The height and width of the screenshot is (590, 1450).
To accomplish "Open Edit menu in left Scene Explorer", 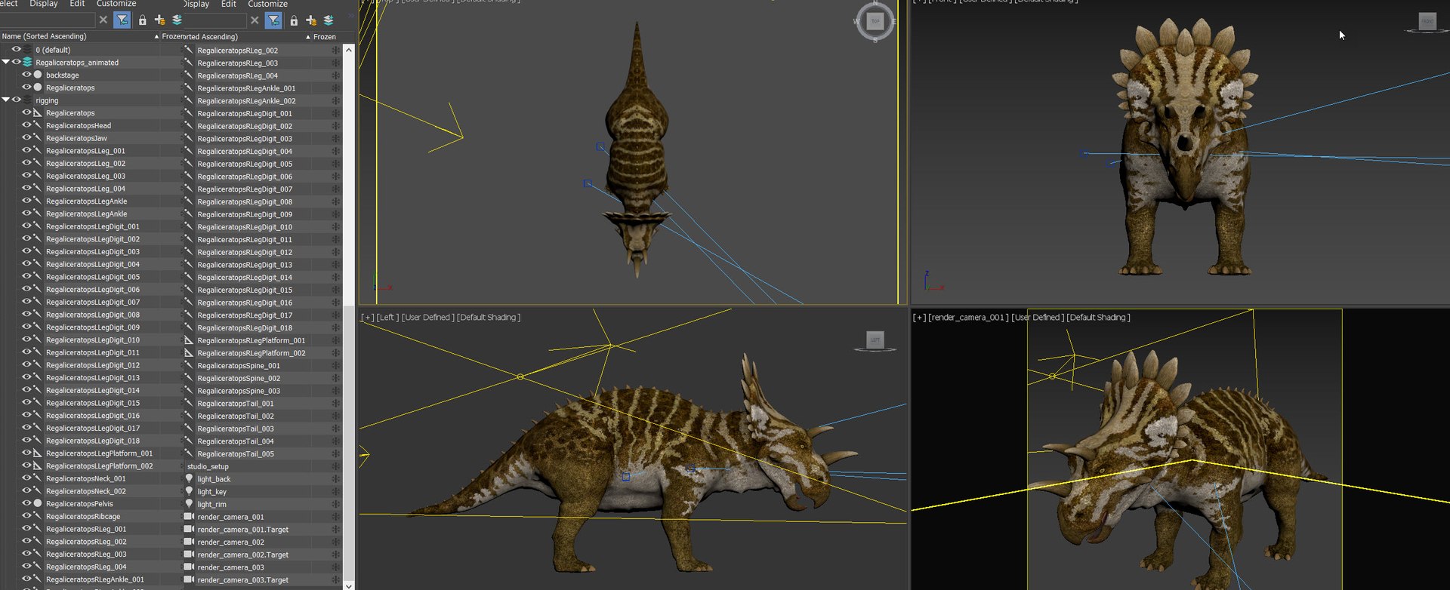I will (x=77, y=4).
